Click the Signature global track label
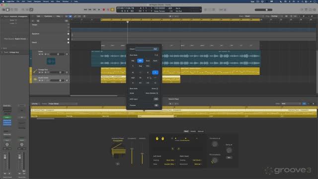Screen dimensions: 318x179 pos(35,34)
